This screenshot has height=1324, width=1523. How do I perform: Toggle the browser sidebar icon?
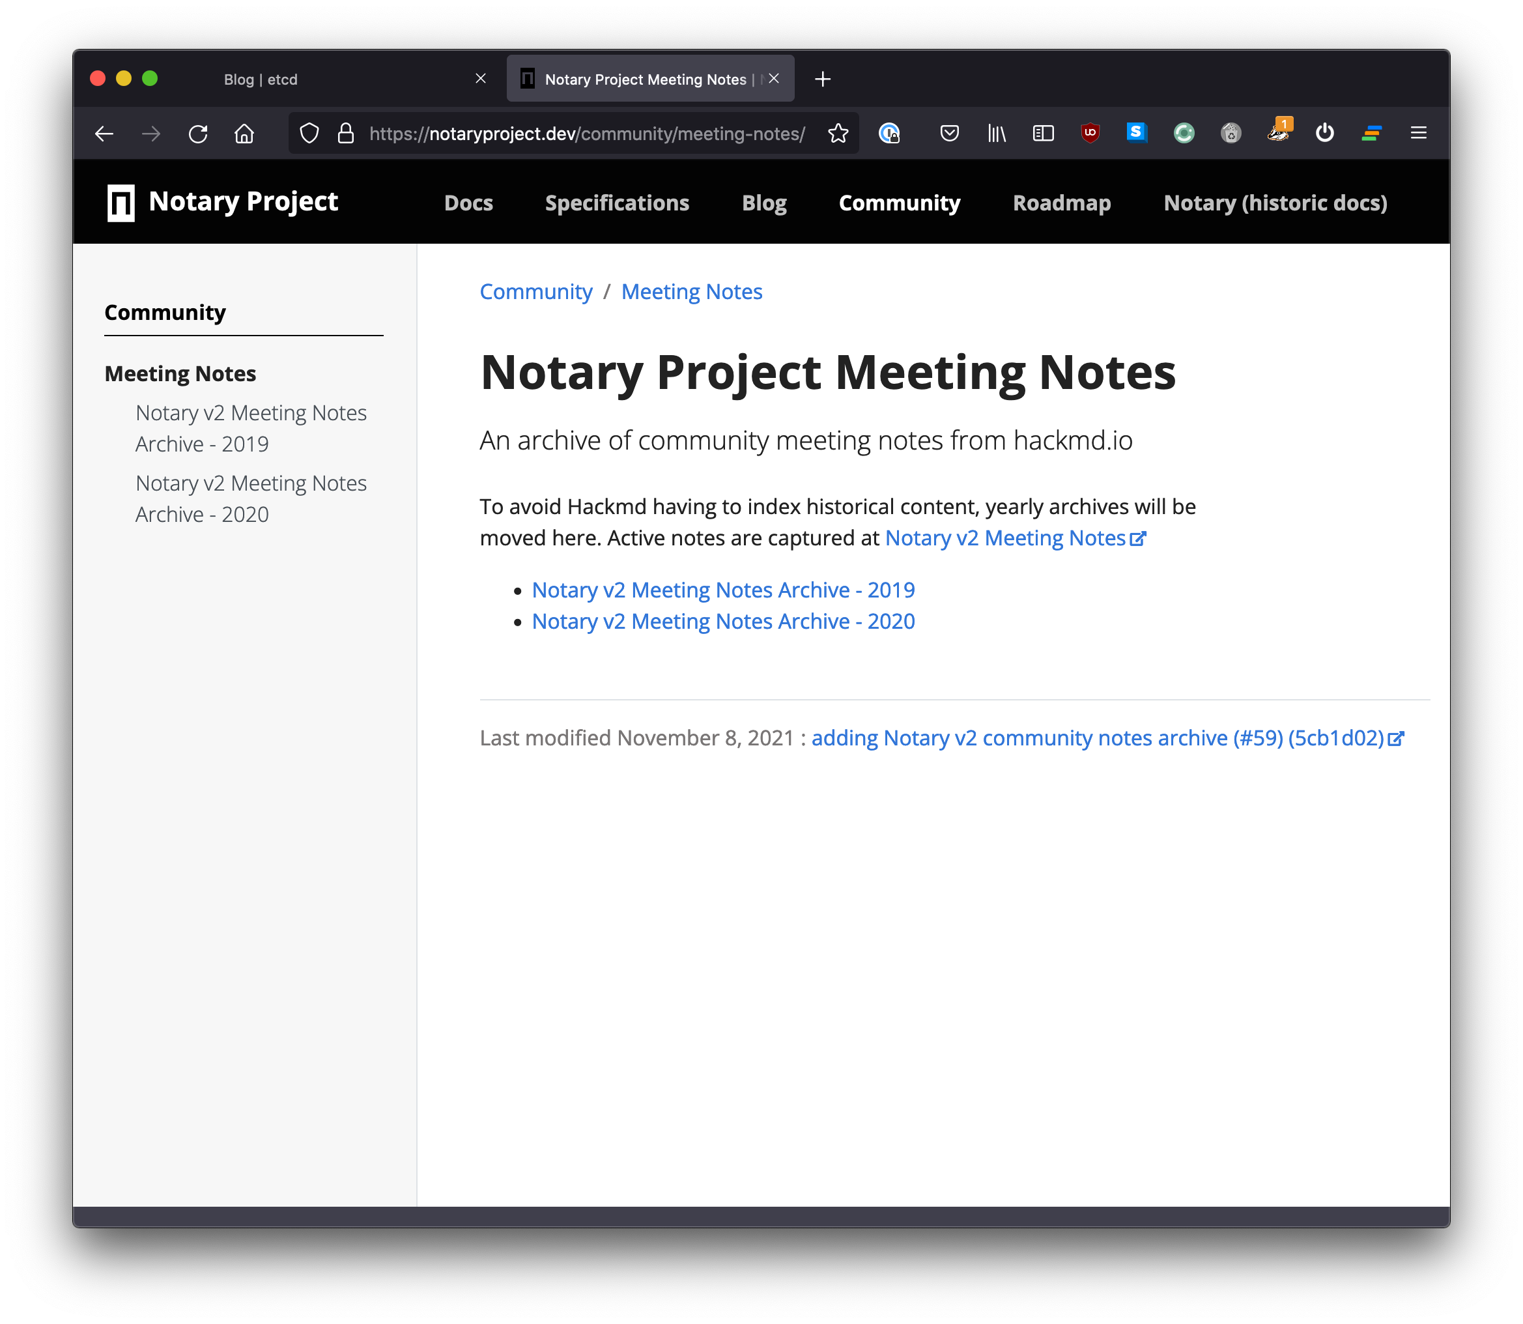[1043, 133]
